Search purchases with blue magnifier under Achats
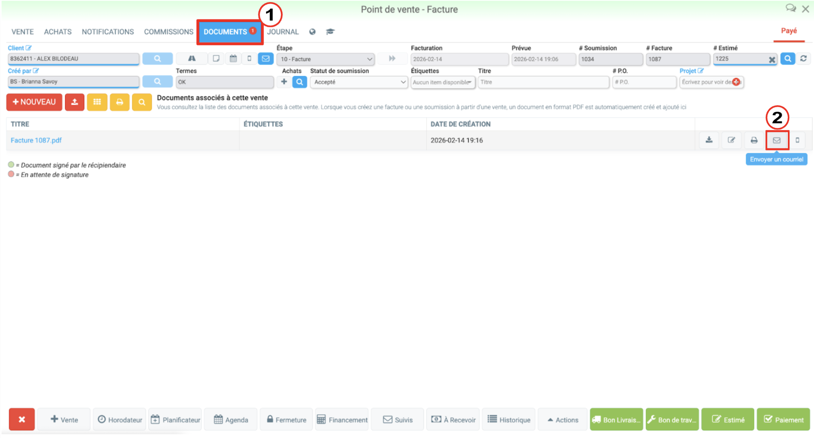 tap(300, 82)
